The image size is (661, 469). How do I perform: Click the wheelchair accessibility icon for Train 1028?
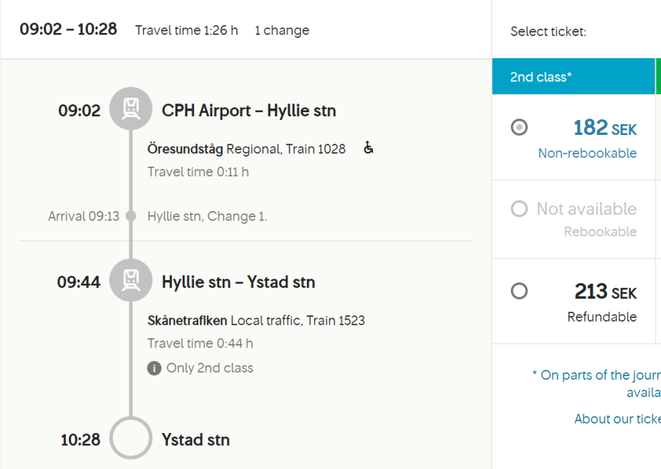coord(369,148)
